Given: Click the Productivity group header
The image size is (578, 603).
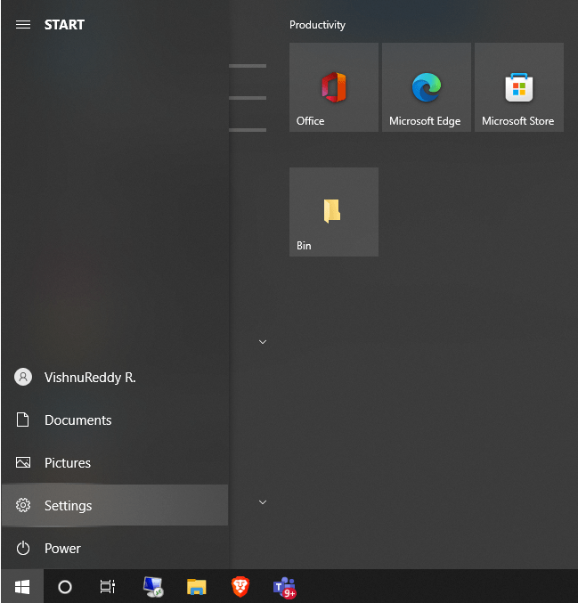Looking at the screenshot, I should [317, 25].
